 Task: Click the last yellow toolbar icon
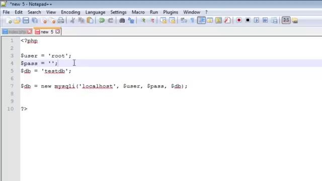(x=295, y=20)
